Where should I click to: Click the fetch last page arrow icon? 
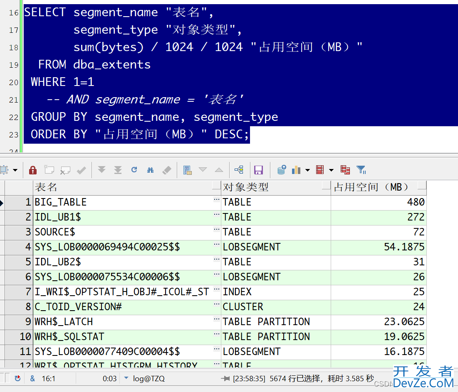(118, 170)
